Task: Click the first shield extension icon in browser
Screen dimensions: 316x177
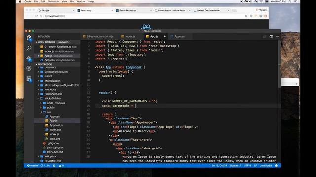Action: point(251,16)
